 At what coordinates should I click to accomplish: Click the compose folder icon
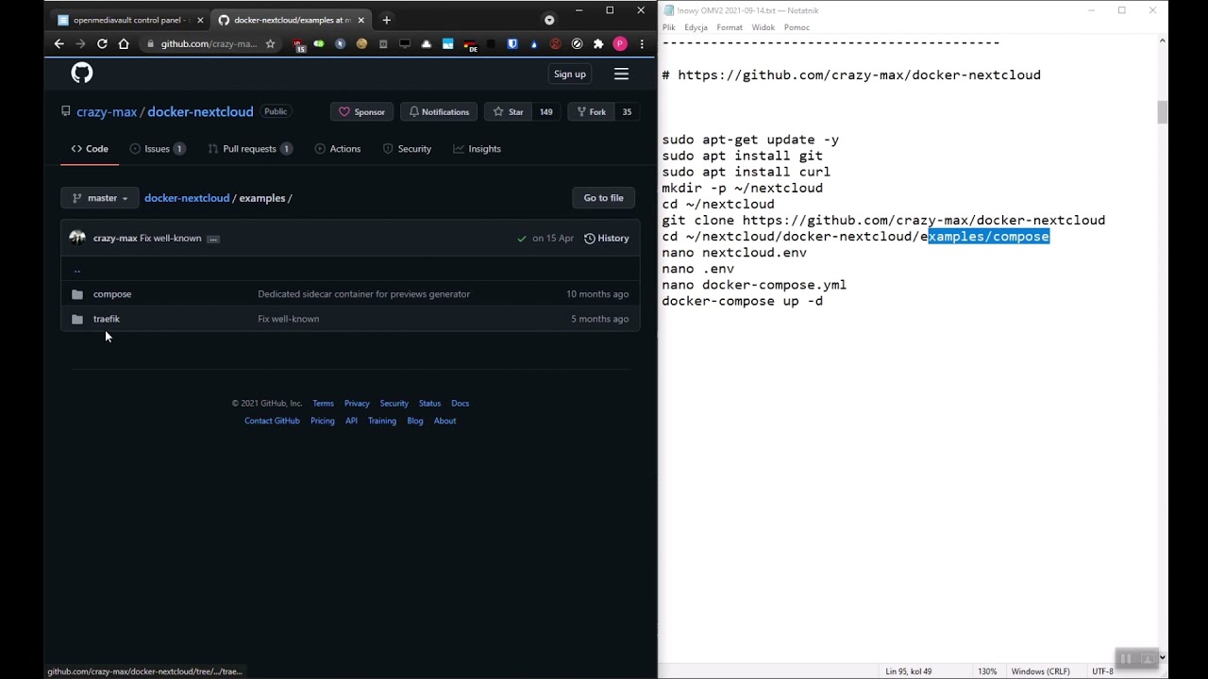(x=77, y=294)
